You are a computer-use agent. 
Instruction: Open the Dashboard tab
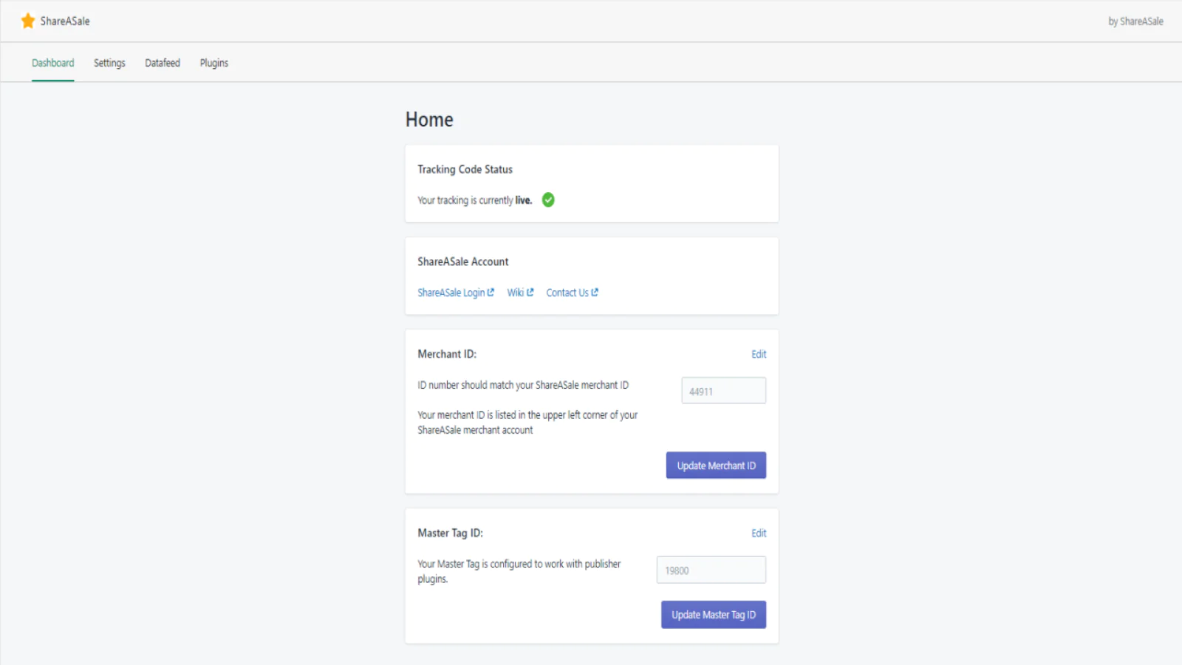coord(53,63)
